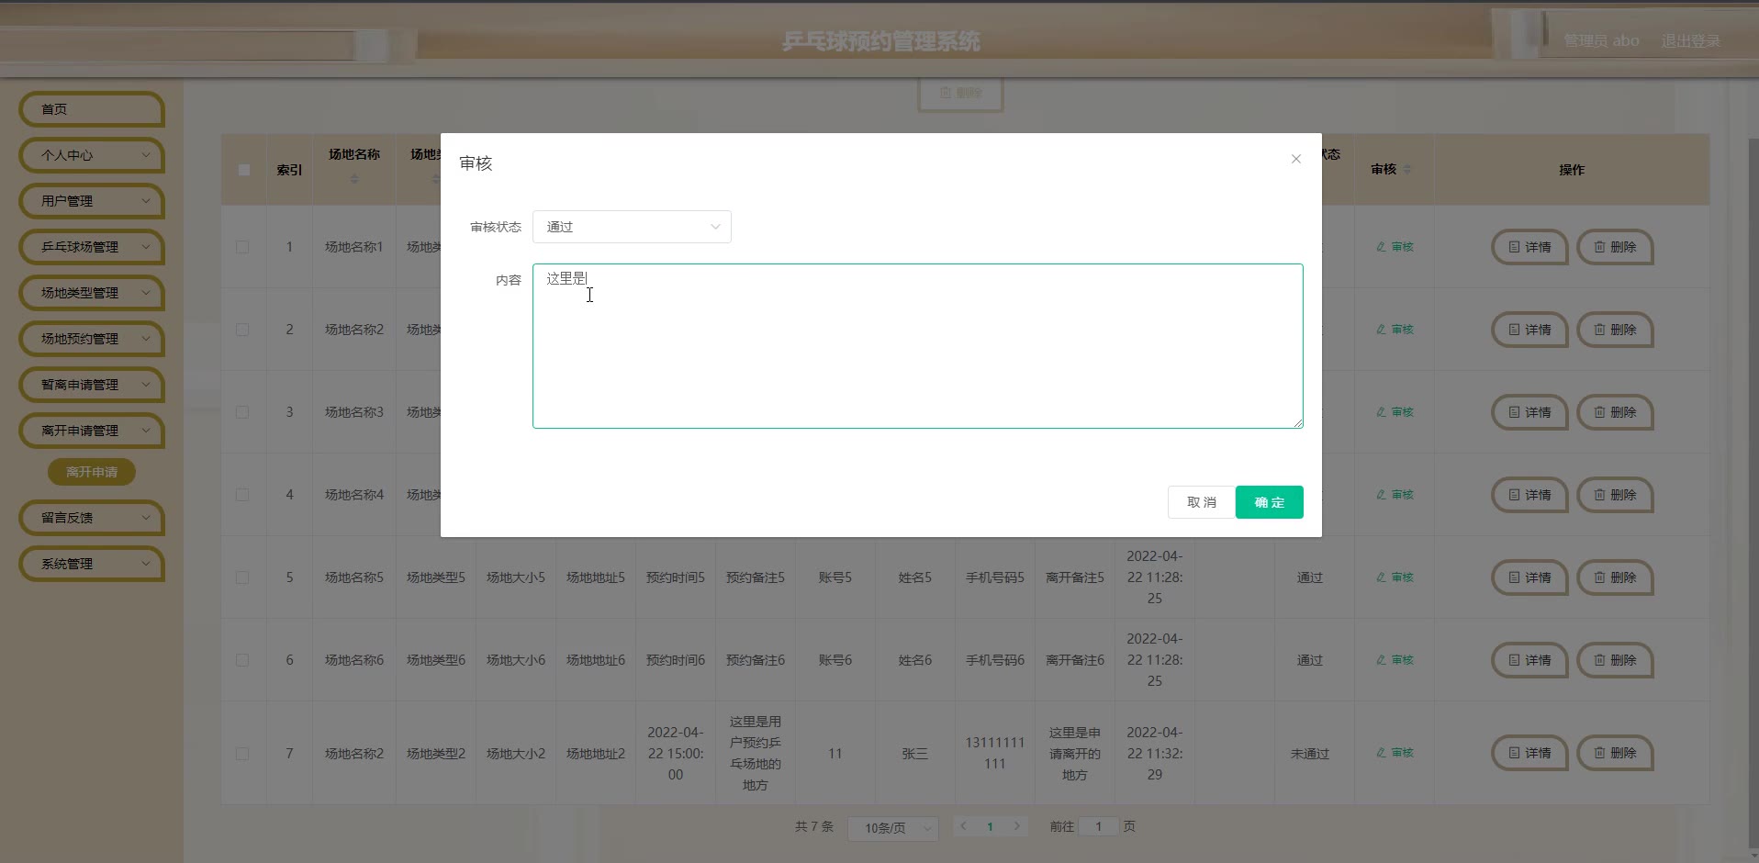Click the 审核 edit icon in row 5
Screen dimensions: 1759x863
pyautogui.click(x=1395, y=577)
